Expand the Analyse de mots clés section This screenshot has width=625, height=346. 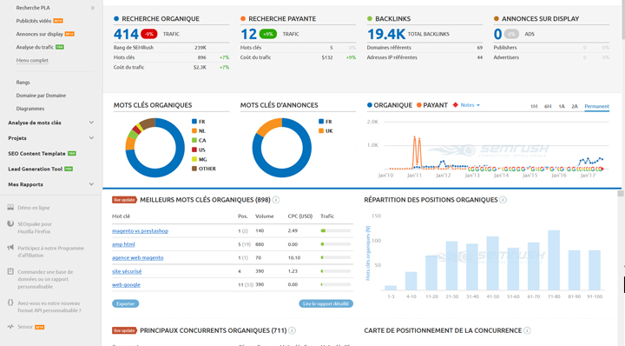click(x=51, y=123)
